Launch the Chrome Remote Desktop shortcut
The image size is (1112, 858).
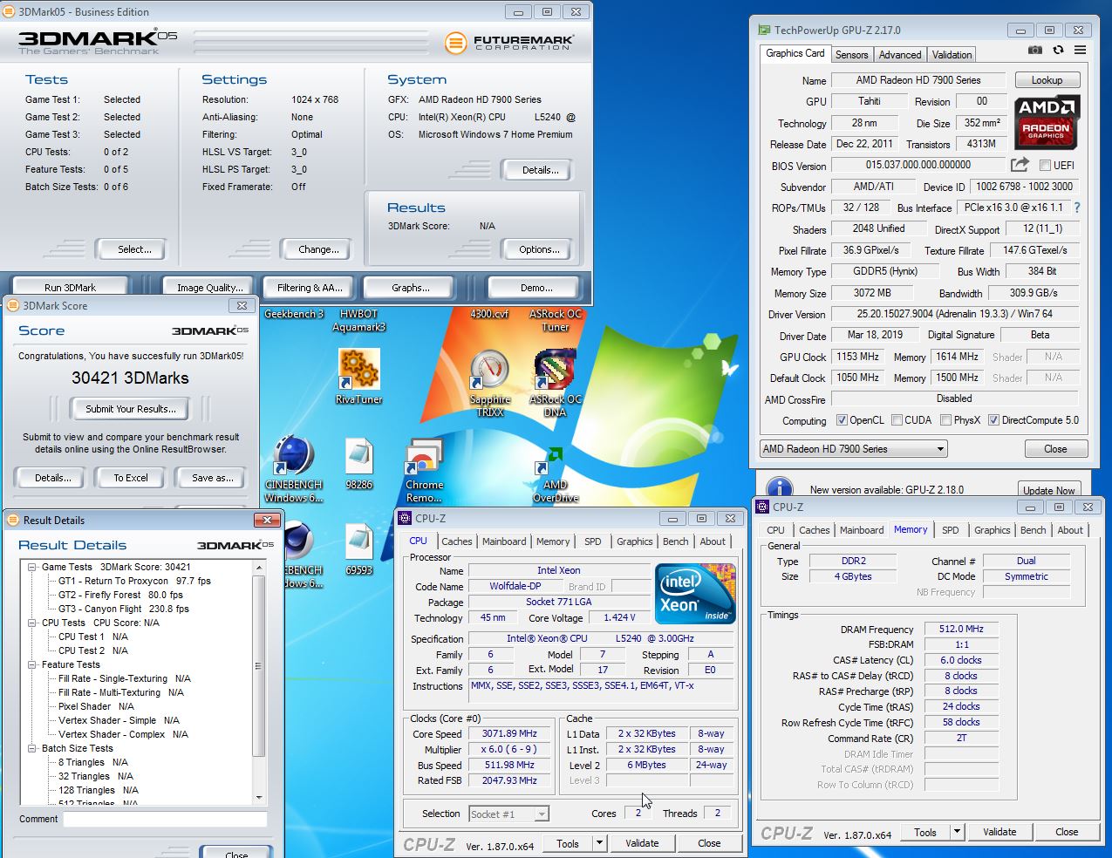(425, 471)
